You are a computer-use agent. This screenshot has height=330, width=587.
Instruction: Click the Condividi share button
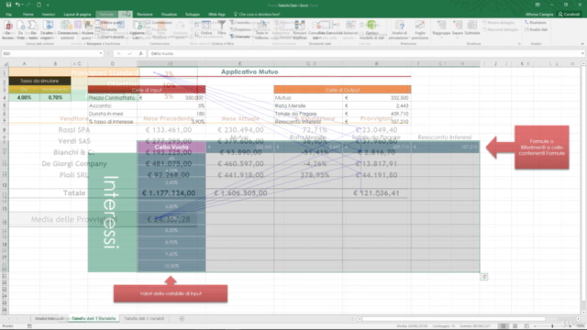point(569,15)
